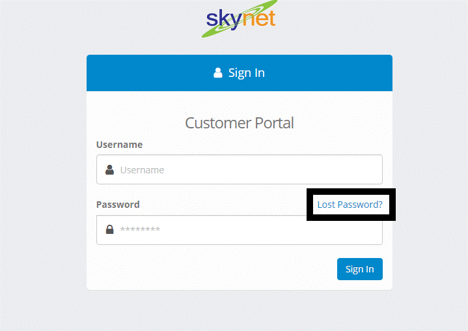Click the person icon inside Username field

click(x=109, y=169)
